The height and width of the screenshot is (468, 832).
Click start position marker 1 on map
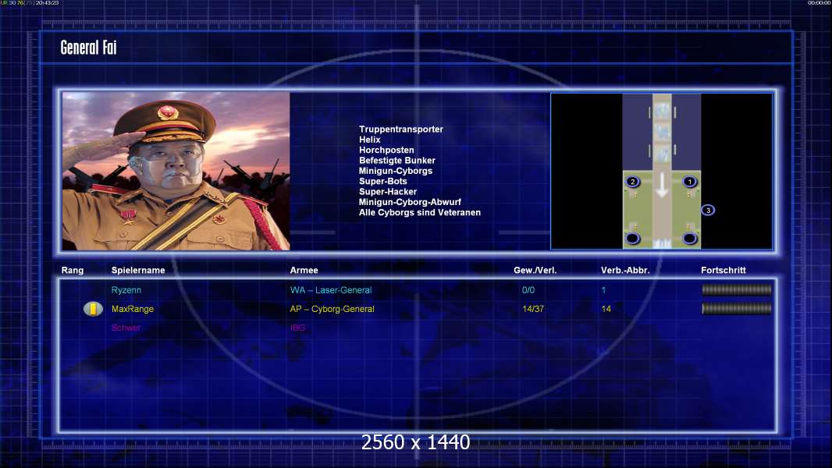pos(689,182)
